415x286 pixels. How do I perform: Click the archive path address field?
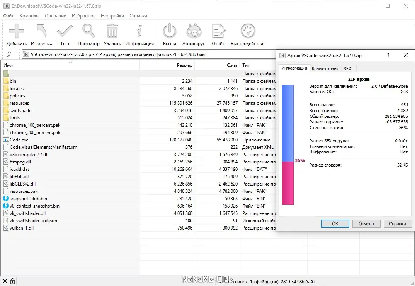149,54
